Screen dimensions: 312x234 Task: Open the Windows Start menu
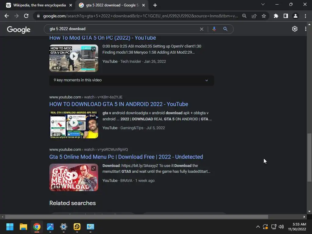click(10, 227)
